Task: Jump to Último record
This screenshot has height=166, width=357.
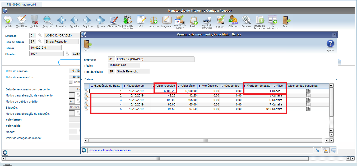Action: tap(101, 20)
